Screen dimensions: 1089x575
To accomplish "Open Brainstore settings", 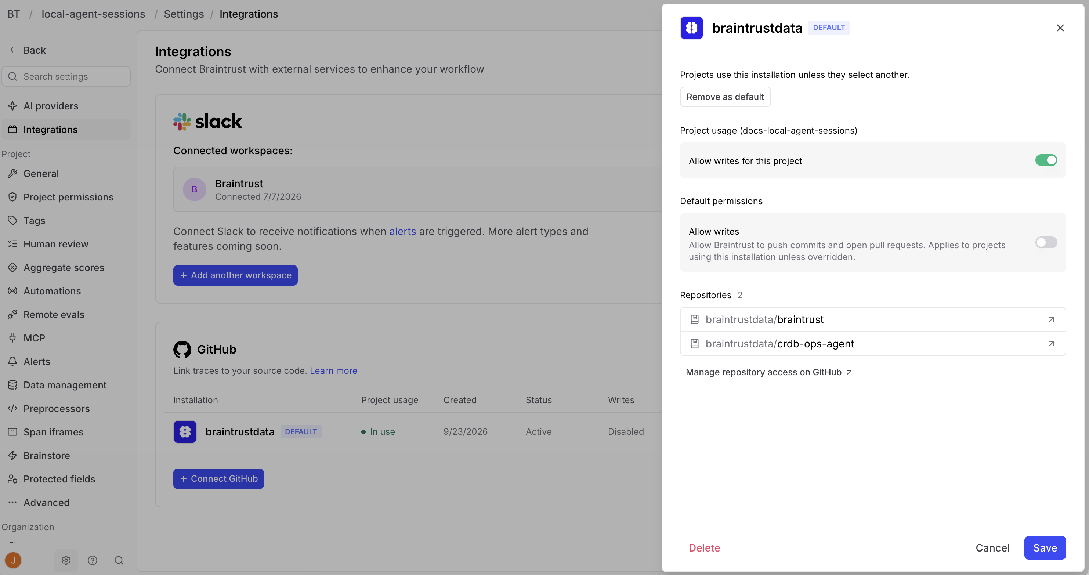I will point(66,455).
